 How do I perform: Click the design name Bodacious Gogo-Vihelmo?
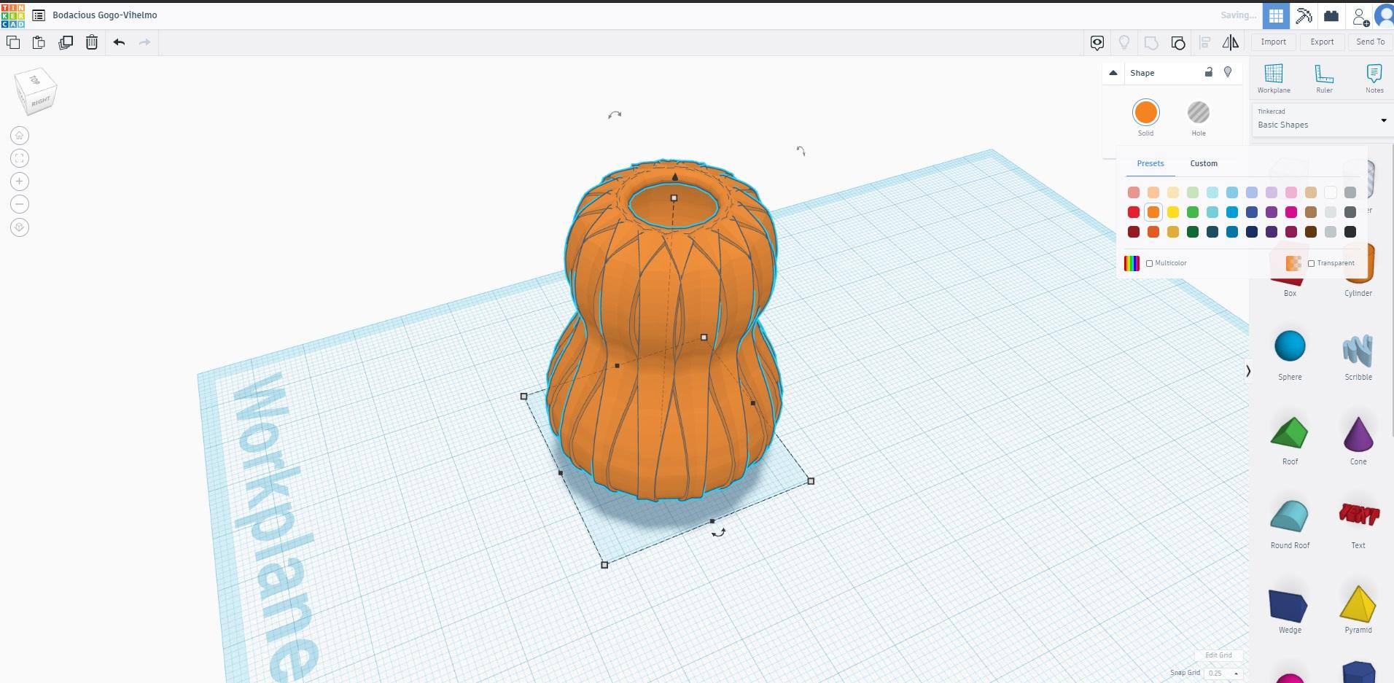pos(105,15)
